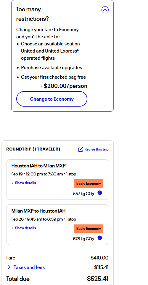This screenshot has height=285, width=148.
Task: Click the $525.41 total due amount
Action: 98,279
